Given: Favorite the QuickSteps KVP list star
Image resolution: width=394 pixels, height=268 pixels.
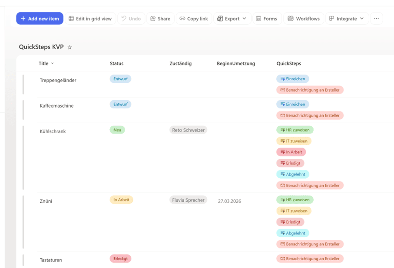Looking at the screenshot, I should pyautogui.click(x=70, y=47).
